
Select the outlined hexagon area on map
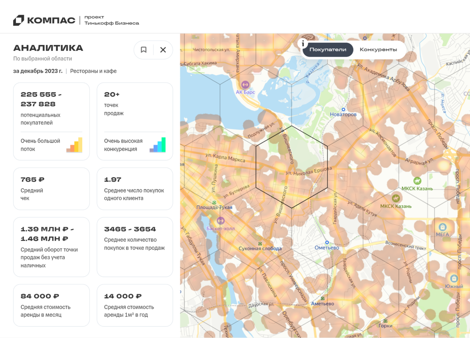292,167
